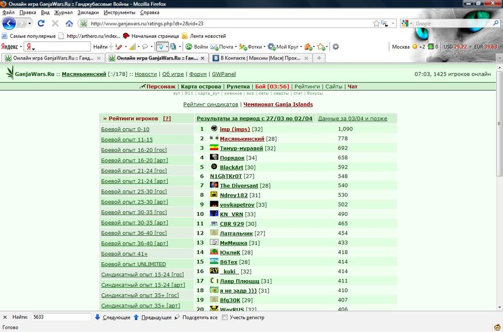This screenshot has height=332, width=503.
Task: Click the Yandex bar speech bubble icon
Action: coord(145,47)
